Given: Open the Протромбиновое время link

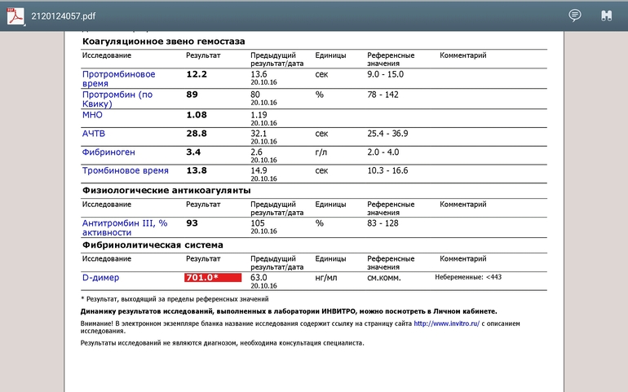Looking at the screenshot, I should 118,79.
